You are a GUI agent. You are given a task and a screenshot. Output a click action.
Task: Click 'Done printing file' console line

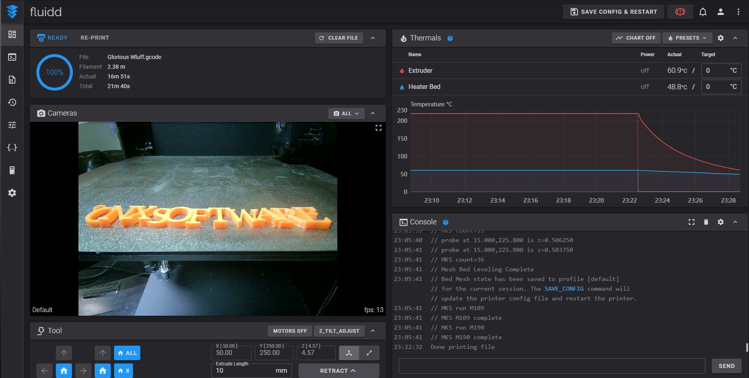point(463,347)
